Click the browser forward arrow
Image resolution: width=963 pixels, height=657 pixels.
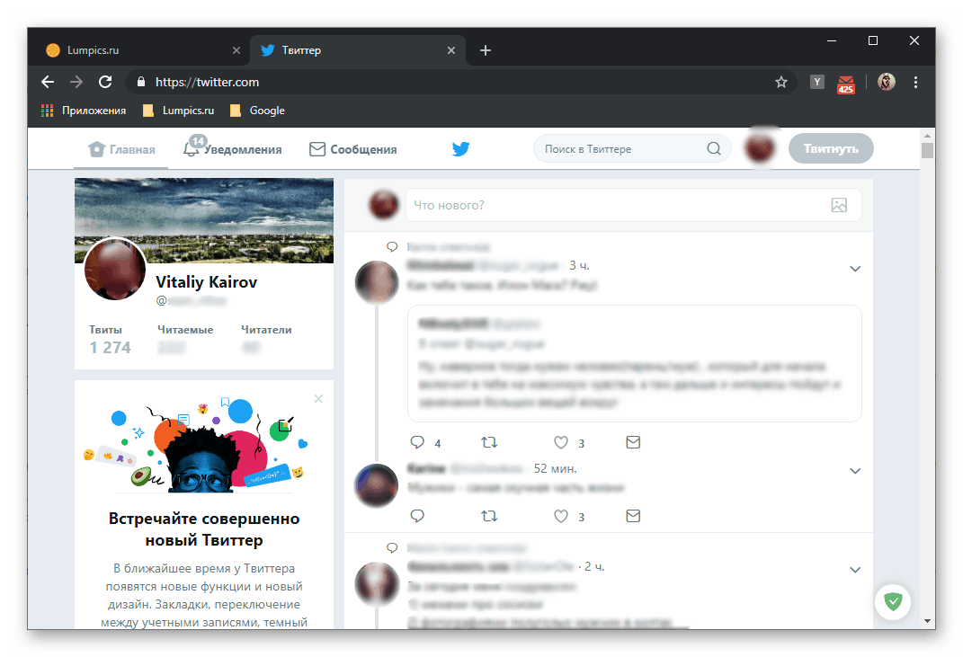[x=76, y=82]
